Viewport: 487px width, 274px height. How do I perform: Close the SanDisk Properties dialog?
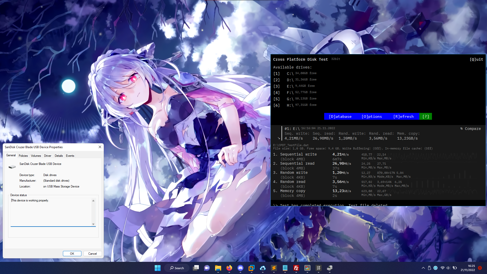pos(100,147)
